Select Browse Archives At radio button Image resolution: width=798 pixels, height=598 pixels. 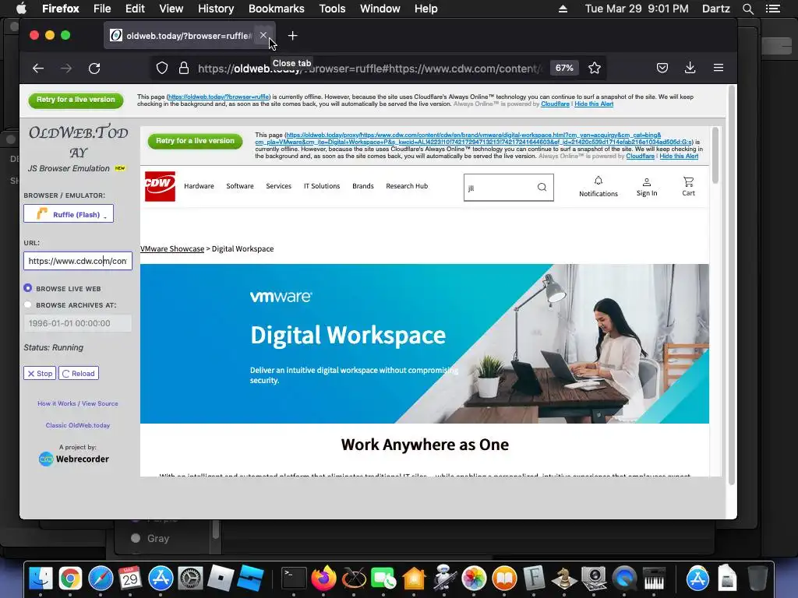point(27,304)
